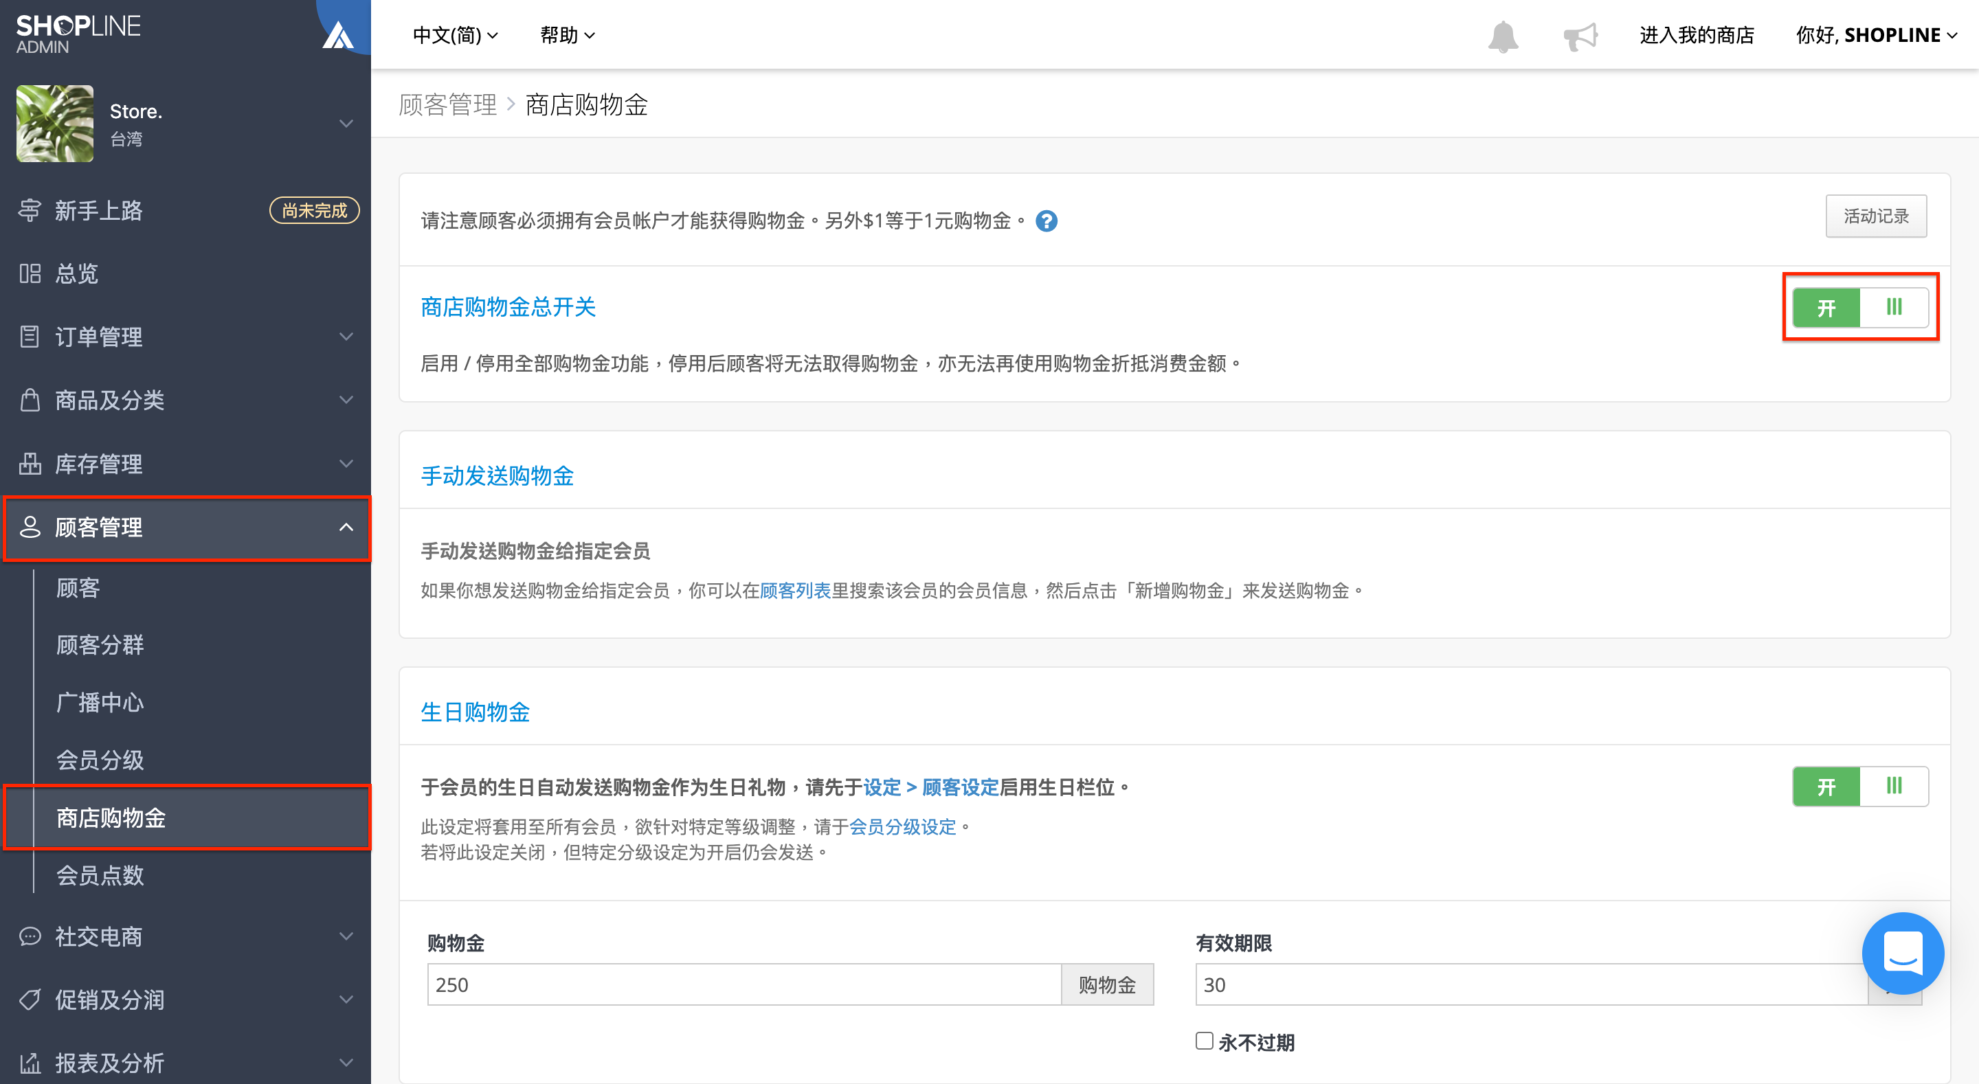Click the 活动记录 button
Image resolution: width=1979 pixels, height=1084 pixels.
pyautogui.click(x=1875, y=216)
